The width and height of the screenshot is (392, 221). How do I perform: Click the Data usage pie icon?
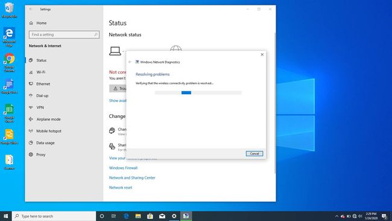(31, 143)
